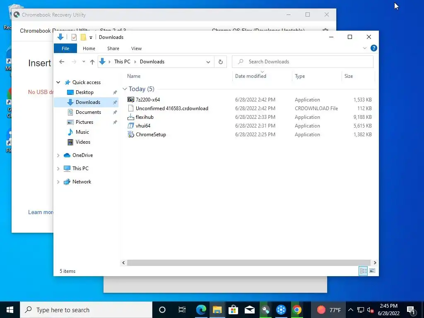424x318 pixels.
Task: Expand the This PC tree node
Action: coord(58,169)
